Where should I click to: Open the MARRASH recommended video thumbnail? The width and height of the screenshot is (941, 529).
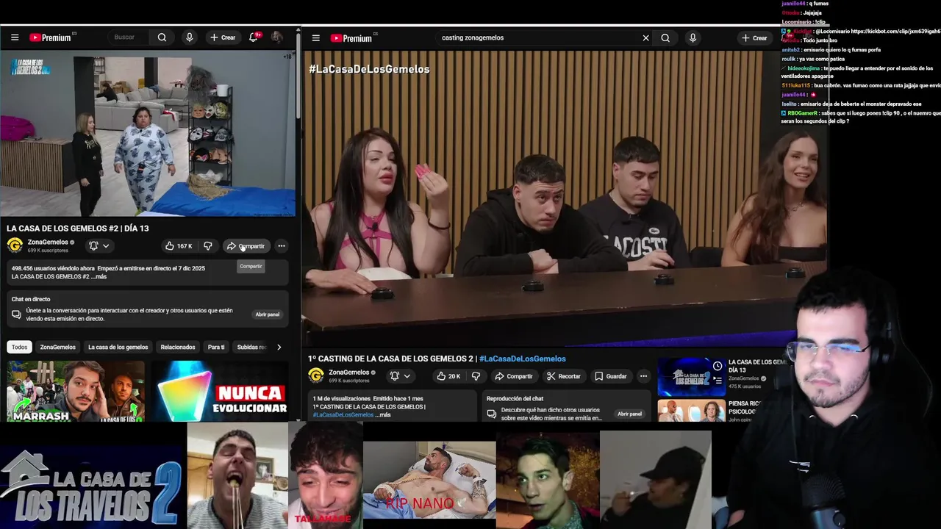click(76, 391)
